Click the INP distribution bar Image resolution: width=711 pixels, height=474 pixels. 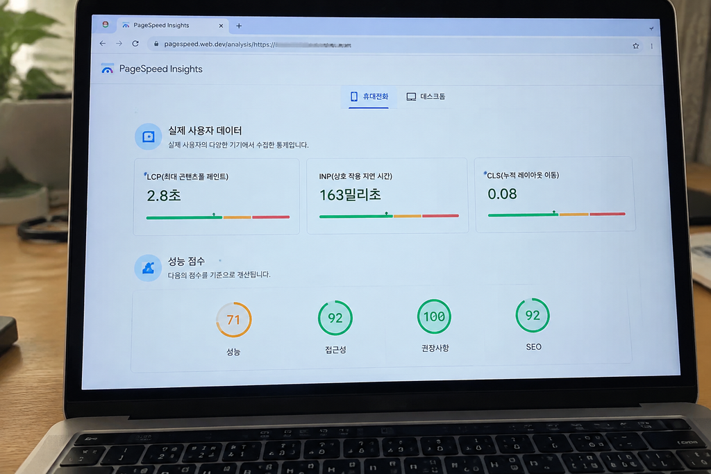coord(389,216)
